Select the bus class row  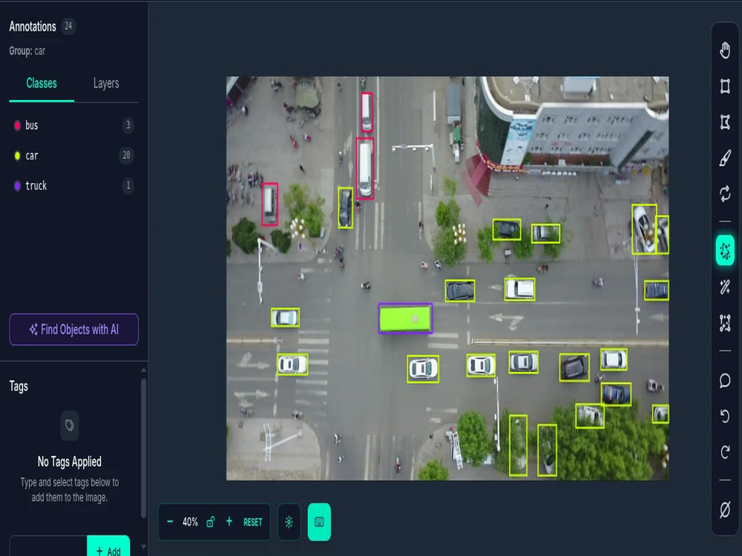point(73,125)
